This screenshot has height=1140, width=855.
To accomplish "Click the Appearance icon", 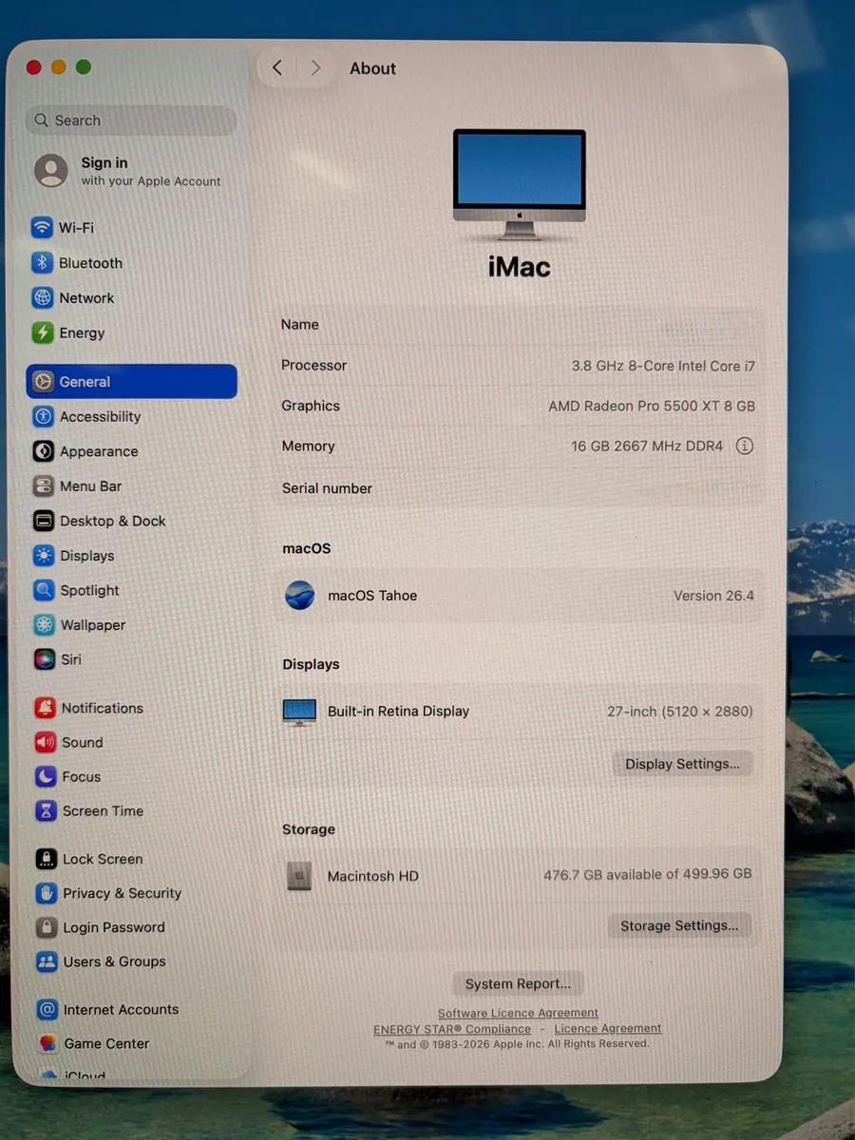I will click(x=43, y=451).
